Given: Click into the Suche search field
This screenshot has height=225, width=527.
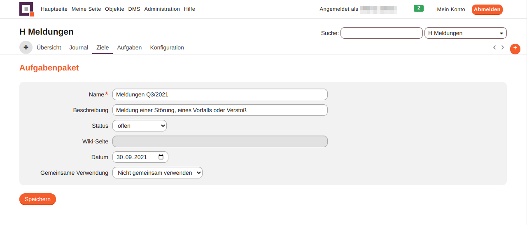Looking at the screenshot, I should click(x=381, y=33).
